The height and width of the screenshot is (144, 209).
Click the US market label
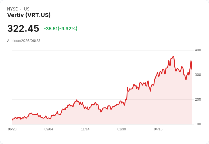coord(27,9)
